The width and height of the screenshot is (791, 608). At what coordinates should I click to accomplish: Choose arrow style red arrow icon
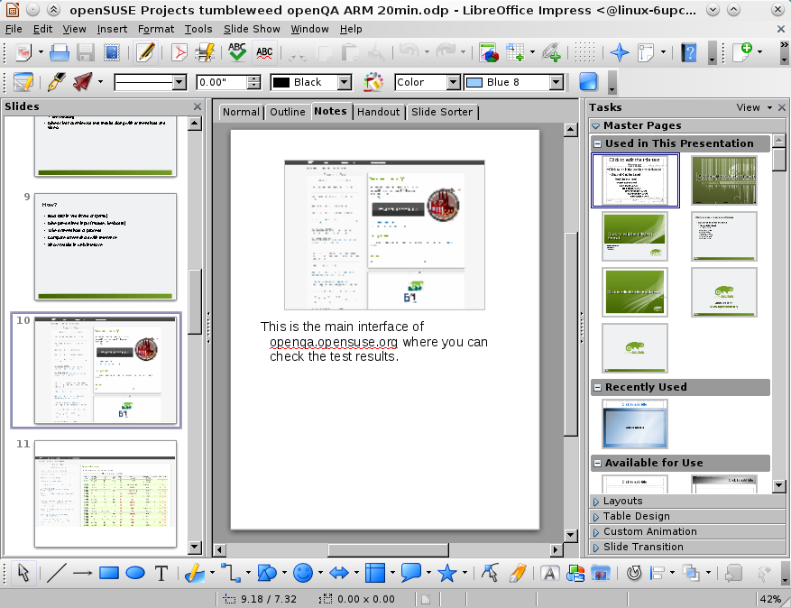point(83,82)
